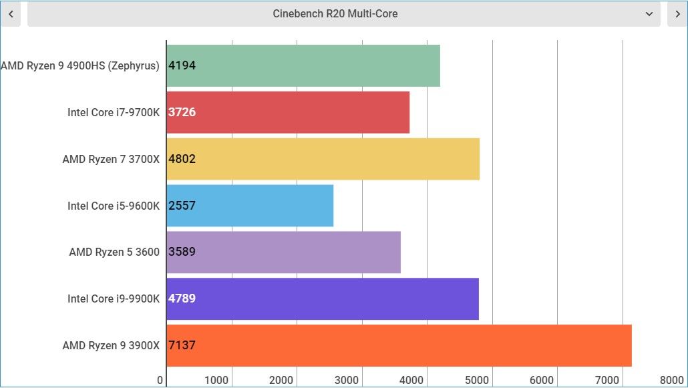The width and height of the screenshot is (688, 388).
Task: Select the green Ryzen 9 4900HS bar
Action: coord(303,66)
